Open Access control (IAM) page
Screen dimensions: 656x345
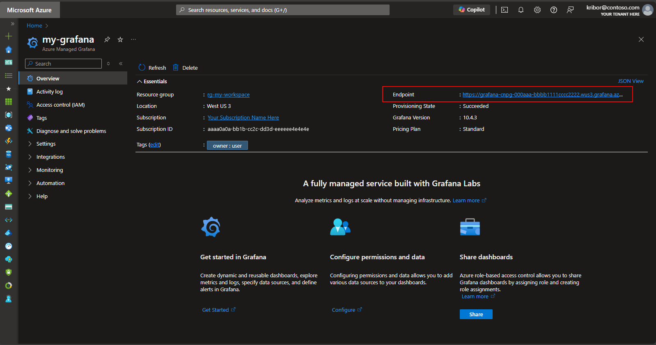tap(60, 105)
